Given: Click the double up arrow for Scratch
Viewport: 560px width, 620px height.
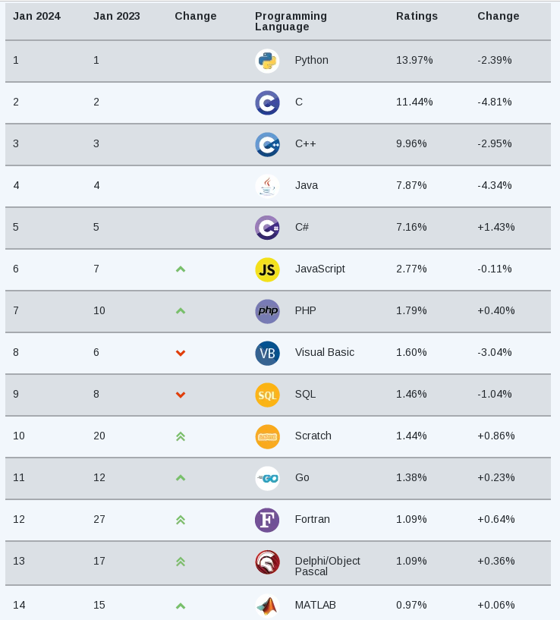Looking at the screenshot, I should (x=181, y=436).
